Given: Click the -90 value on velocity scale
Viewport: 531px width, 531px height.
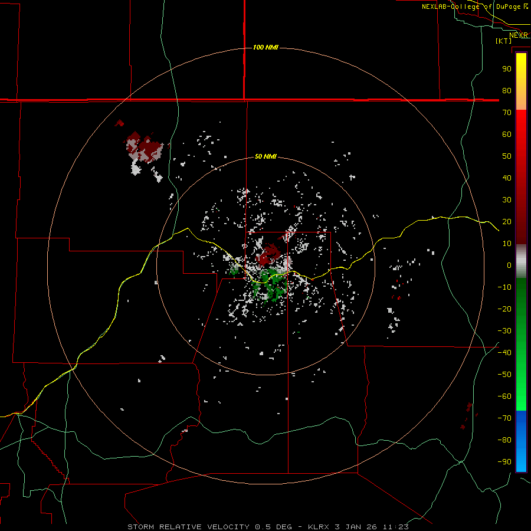Looking at the screenshot, I should (x=504, y=461).
